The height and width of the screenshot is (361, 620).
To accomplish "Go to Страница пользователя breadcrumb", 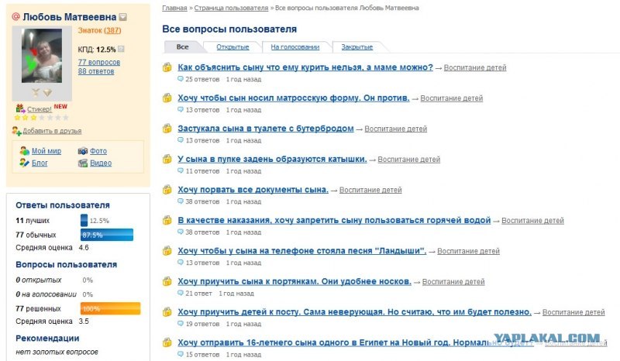I will coord(231,8).
